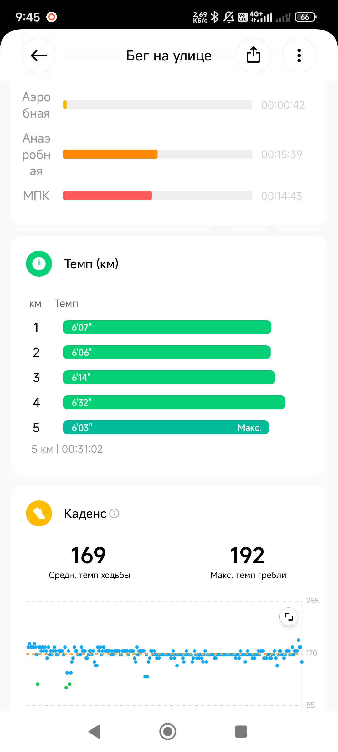Select kilometer 3 pace bar 6'14"

click(x=169, y=377)
